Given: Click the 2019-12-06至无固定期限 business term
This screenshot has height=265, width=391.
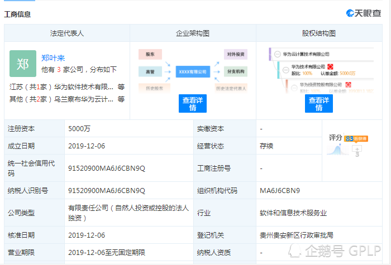Looking at the screenshot, I should pyautogui.click(x=107, y=253).
